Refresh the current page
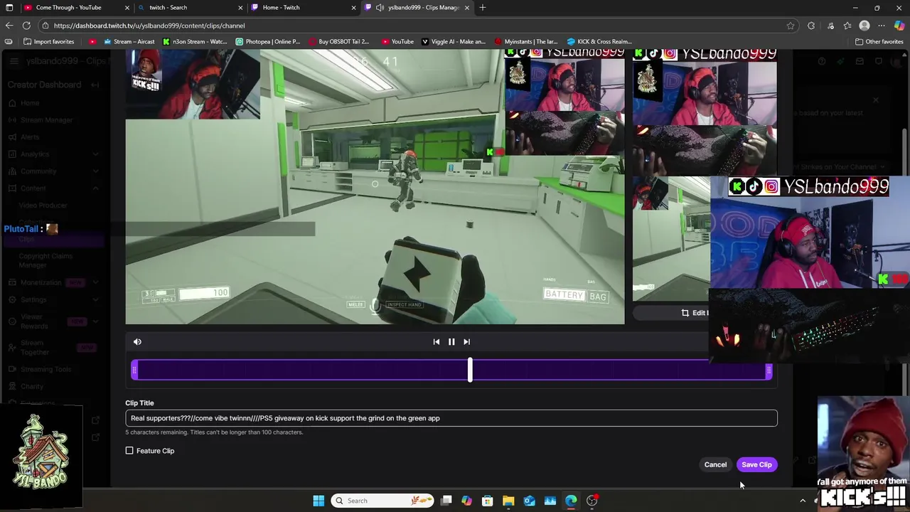Viewport: 910px width, 512px height. click(x=26, y=26)
